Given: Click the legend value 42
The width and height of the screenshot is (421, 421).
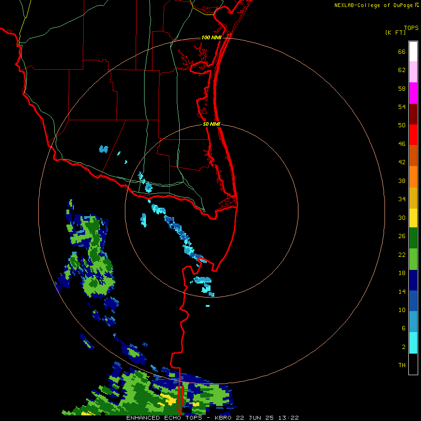Looking at the screenshot, I should pyautogui.click(x=402, y=162).
